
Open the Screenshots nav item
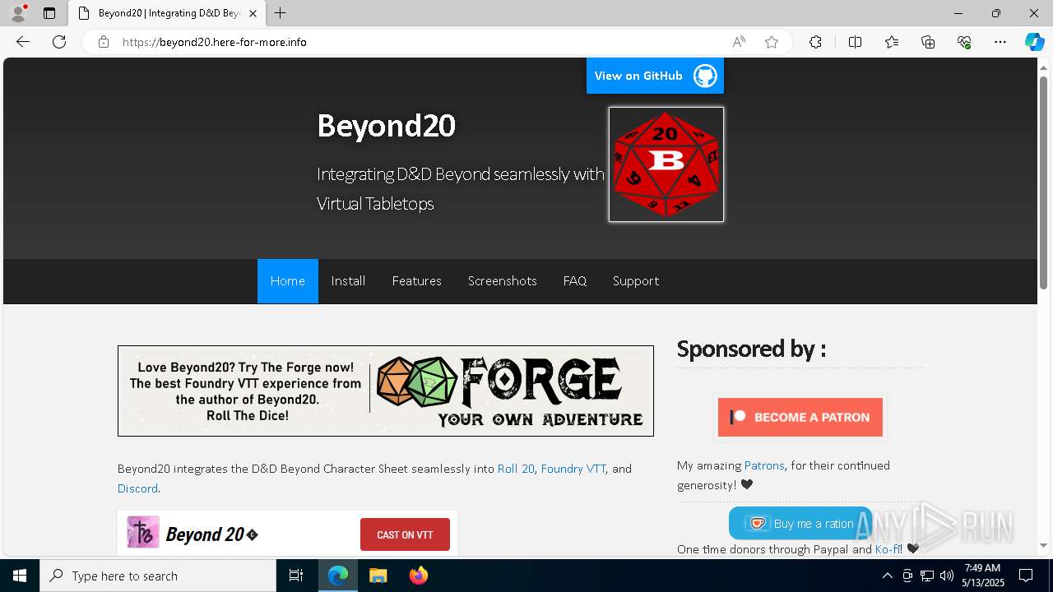[503, 281]
